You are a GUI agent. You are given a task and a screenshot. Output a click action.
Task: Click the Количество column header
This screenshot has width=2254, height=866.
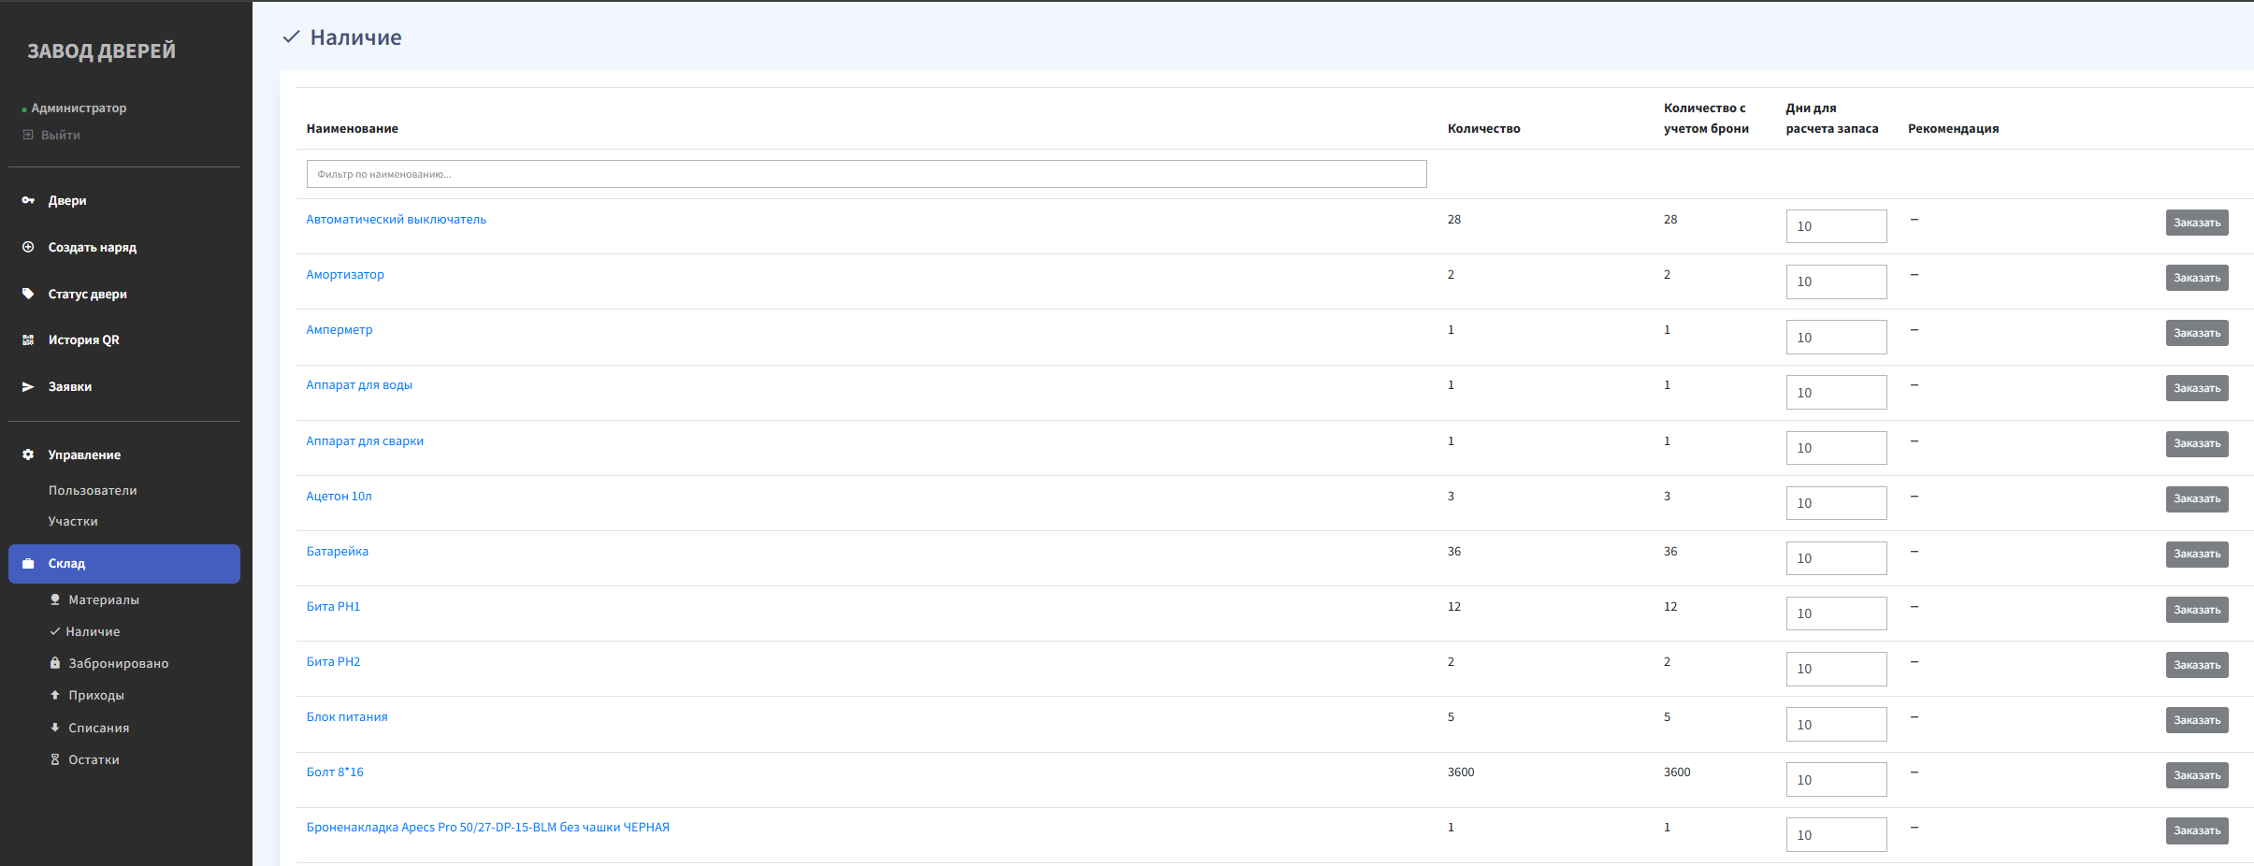1483,128
